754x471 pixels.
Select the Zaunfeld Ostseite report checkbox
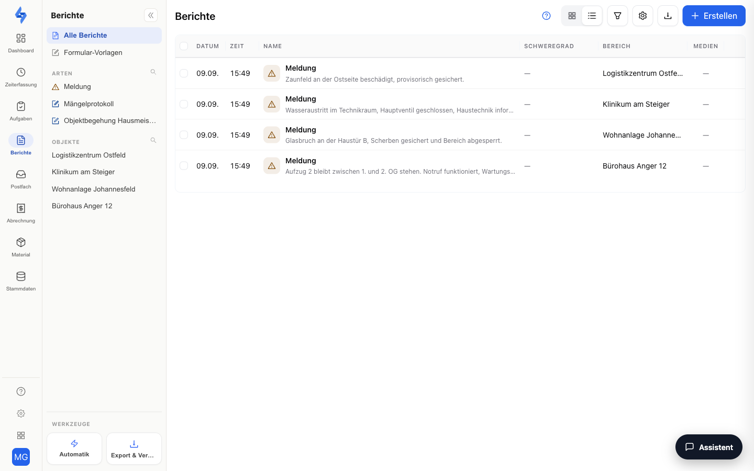point(184,73)
